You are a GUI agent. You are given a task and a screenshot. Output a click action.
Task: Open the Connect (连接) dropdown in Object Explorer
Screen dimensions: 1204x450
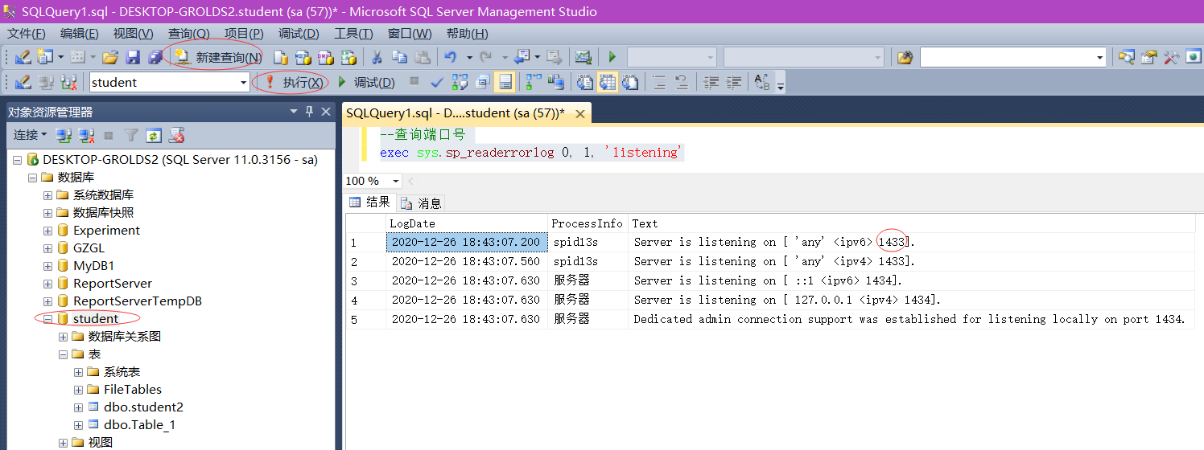pyautogui.click(x=30, y=135)
